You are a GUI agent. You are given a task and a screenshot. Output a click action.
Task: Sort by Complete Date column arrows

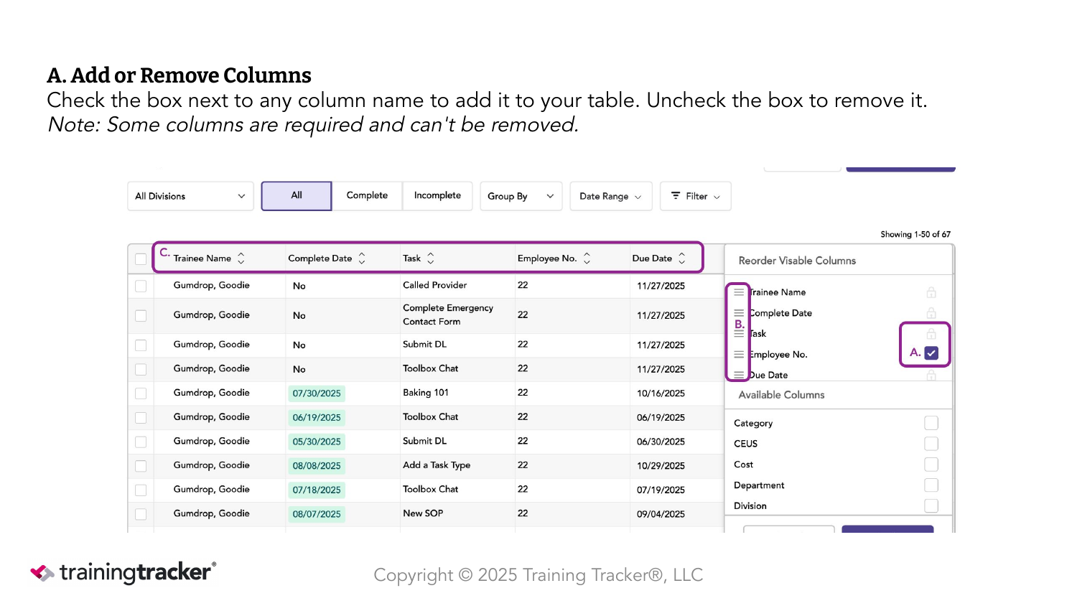pyautogui.click(x=362, y=258)
